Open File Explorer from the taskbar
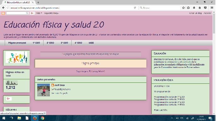This screenshot has height=121, width=216. tap(19, 118)
